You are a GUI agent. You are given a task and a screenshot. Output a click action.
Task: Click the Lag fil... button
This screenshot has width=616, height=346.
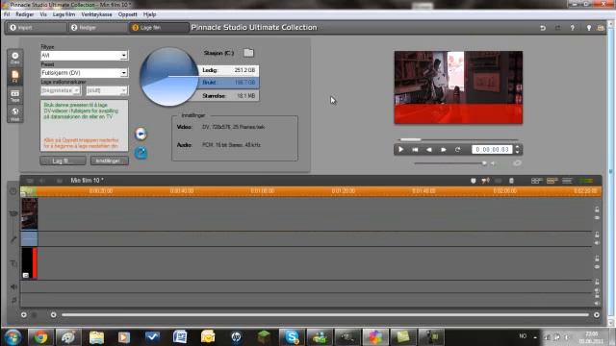pyautogui.click(x=63, y=161)
